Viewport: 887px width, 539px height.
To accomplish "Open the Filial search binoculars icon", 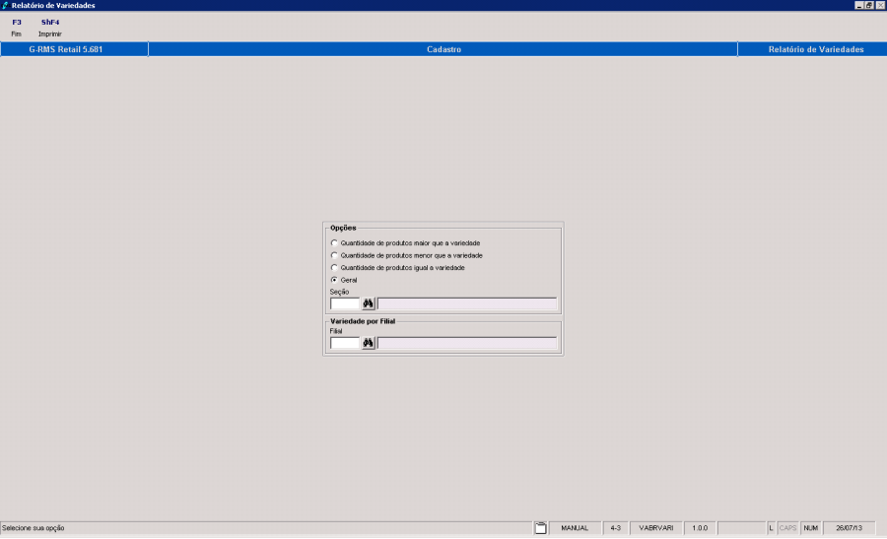I will [x=369, y=343].
